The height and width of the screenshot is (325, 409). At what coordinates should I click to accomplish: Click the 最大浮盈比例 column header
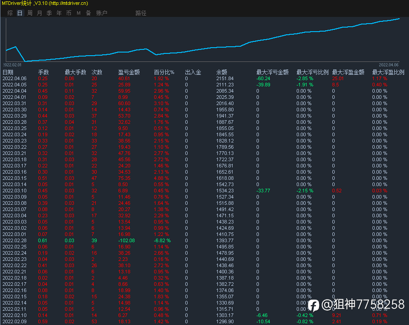coord(388,72)
